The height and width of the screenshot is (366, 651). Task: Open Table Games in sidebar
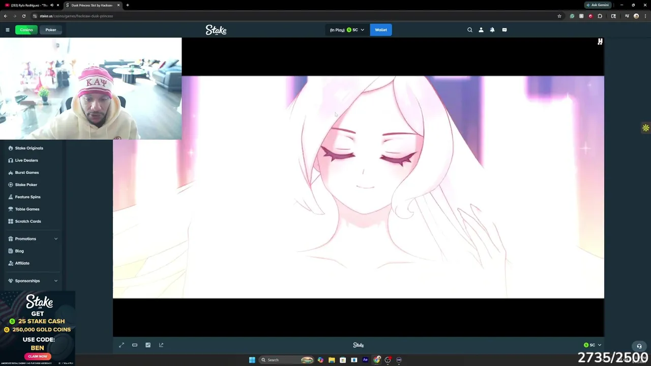[x=27, y=209]
